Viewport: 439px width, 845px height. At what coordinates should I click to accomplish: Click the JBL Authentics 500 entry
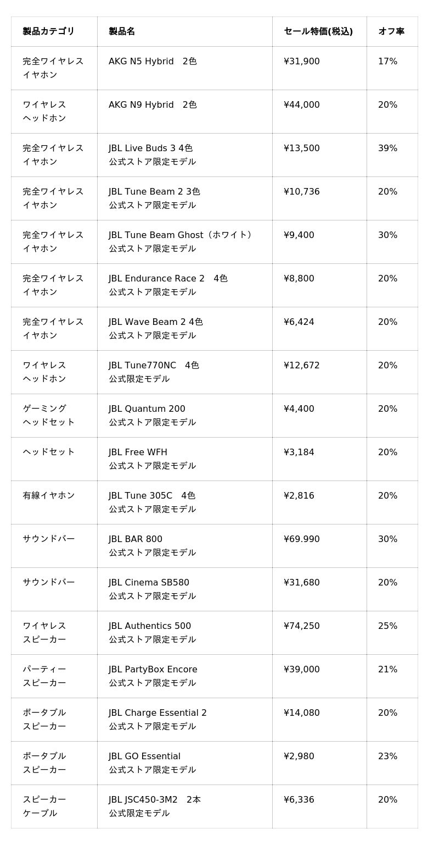pos(150,626)
